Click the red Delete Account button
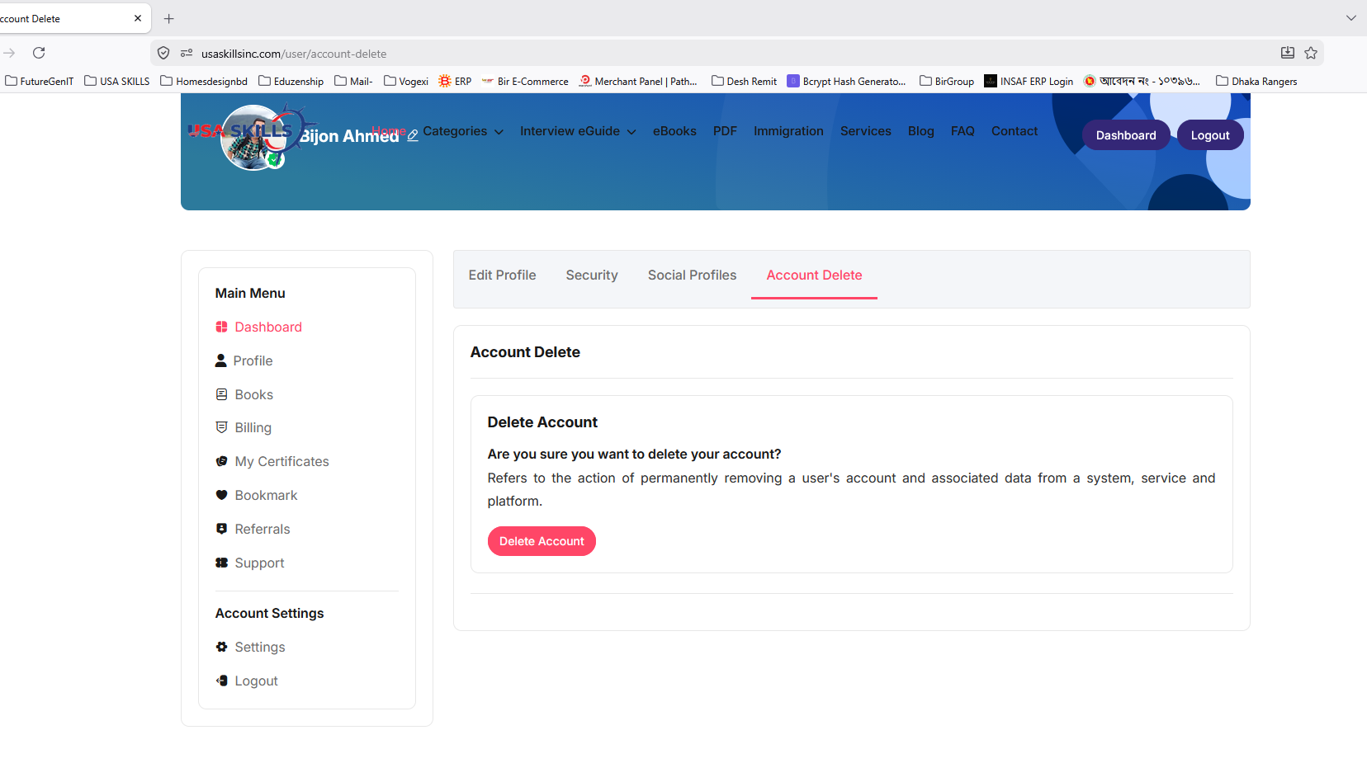This screenshot has width=1367, height=782. [x=542, y=541]
